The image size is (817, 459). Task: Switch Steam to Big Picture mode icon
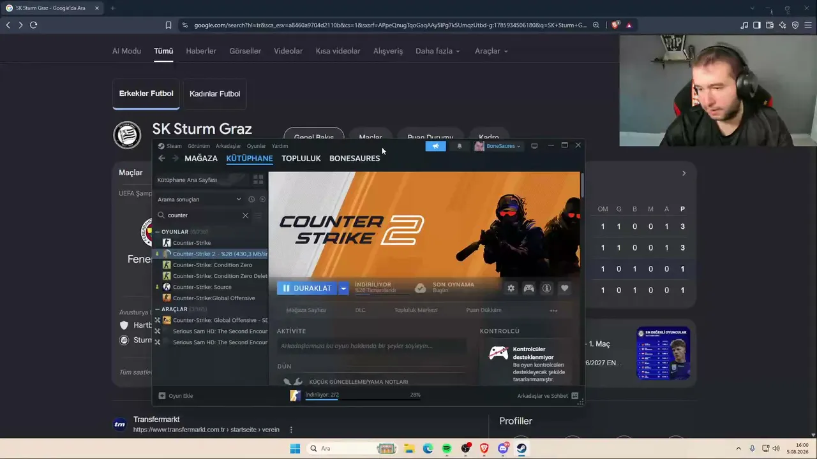[x=534, y=146]
